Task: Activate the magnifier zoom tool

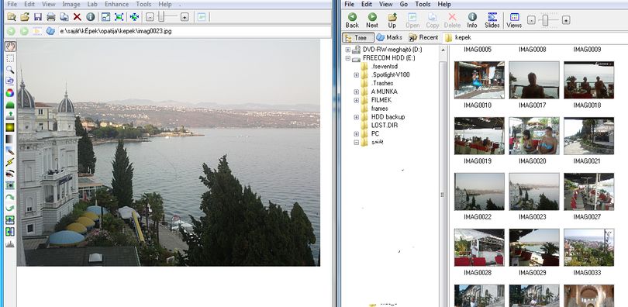Action: click(10, 70)
